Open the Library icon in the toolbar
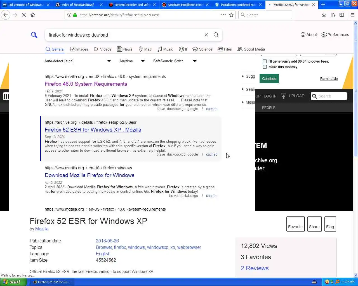This screenshot has height=286, width=358. 333,15
